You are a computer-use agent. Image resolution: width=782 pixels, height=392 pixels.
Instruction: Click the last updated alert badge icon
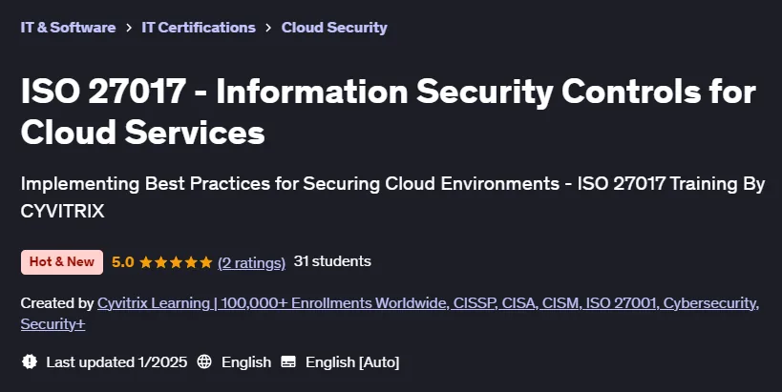pyautogui.click(x=30, y=361)
